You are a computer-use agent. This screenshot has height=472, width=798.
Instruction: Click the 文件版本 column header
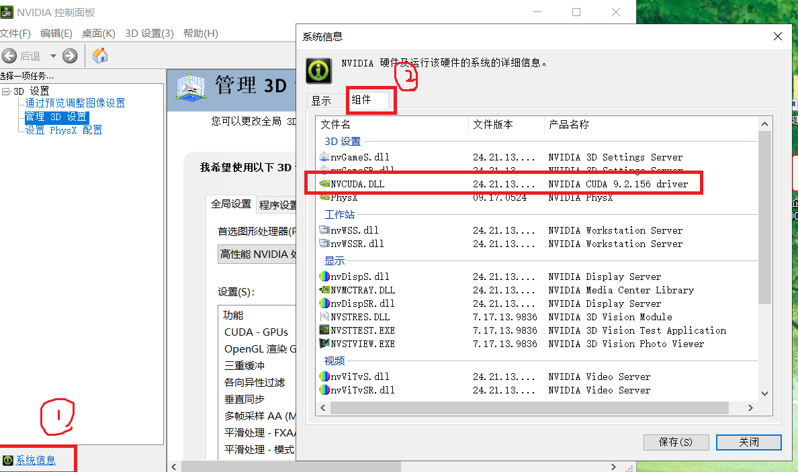pyautogui.click(x=506, y=125)
